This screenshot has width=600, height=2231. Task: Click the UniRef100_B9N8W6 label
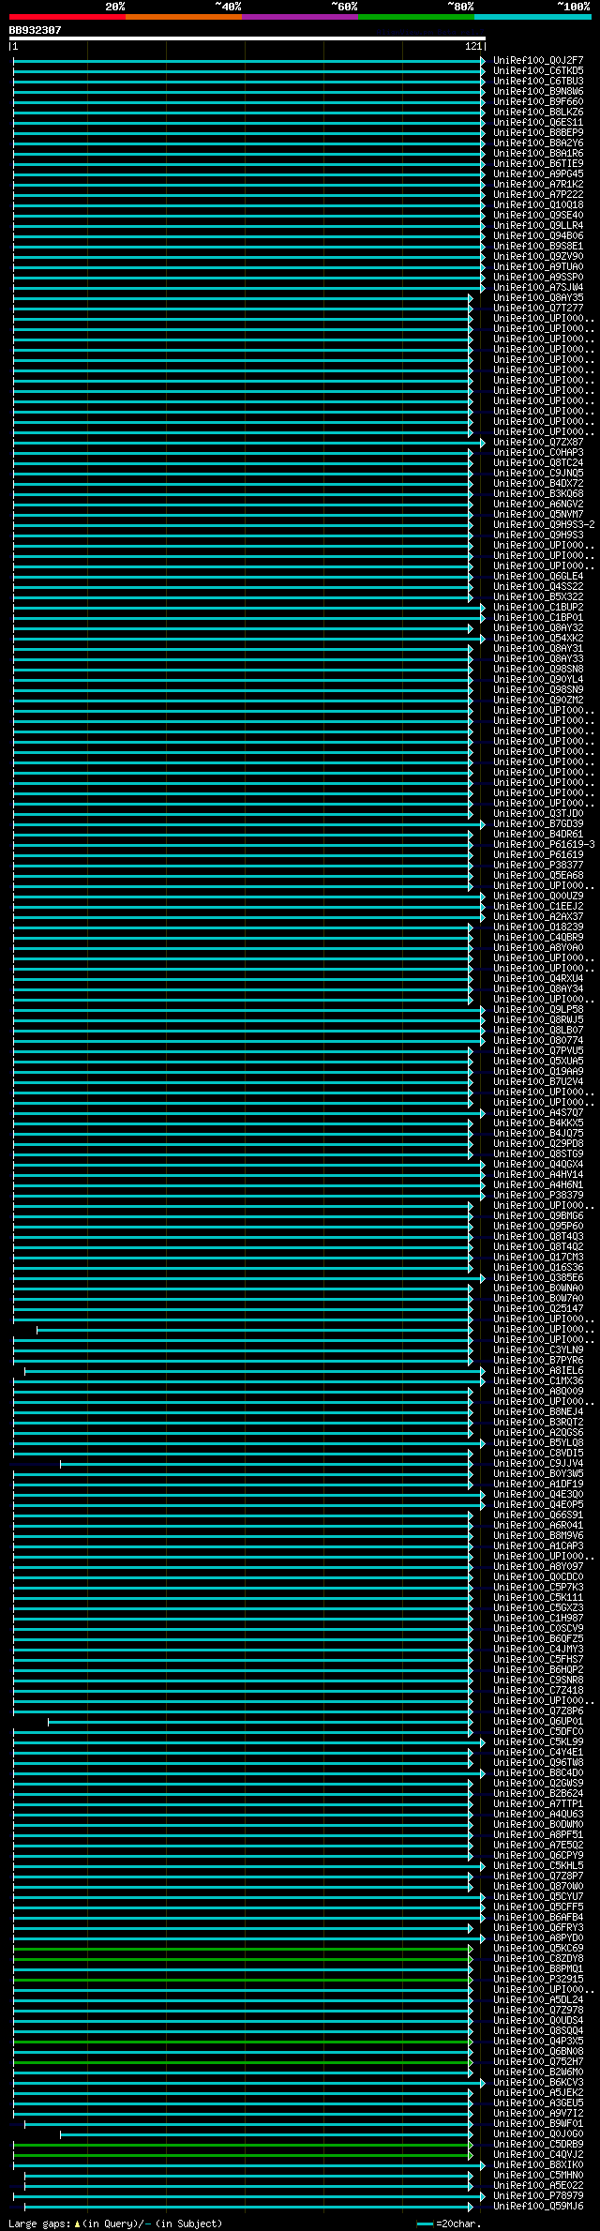pyautogui.click(x=538, y=91)
